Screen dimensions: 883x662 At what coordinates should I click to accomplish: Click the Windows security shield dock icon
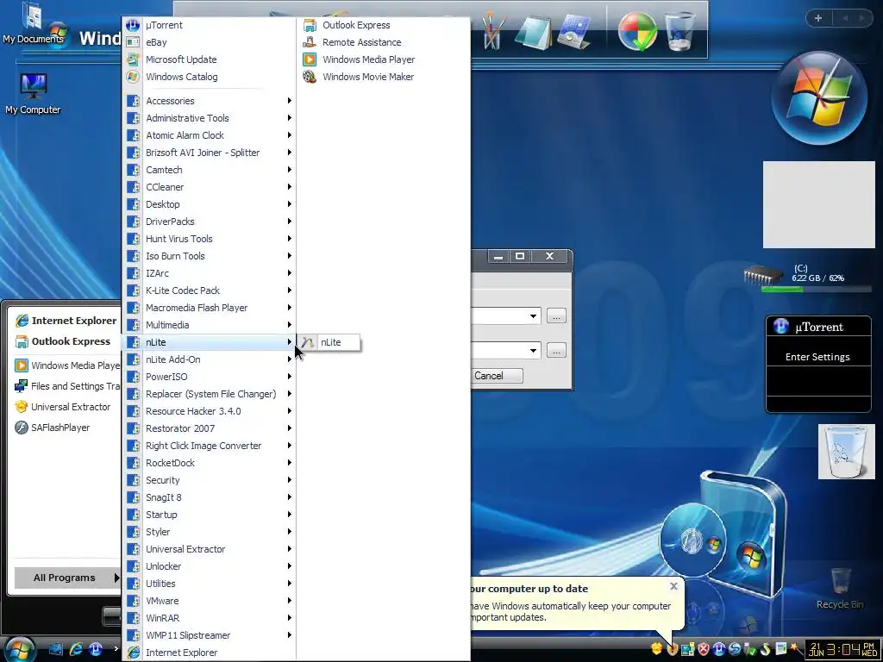(x=637, y=31)
